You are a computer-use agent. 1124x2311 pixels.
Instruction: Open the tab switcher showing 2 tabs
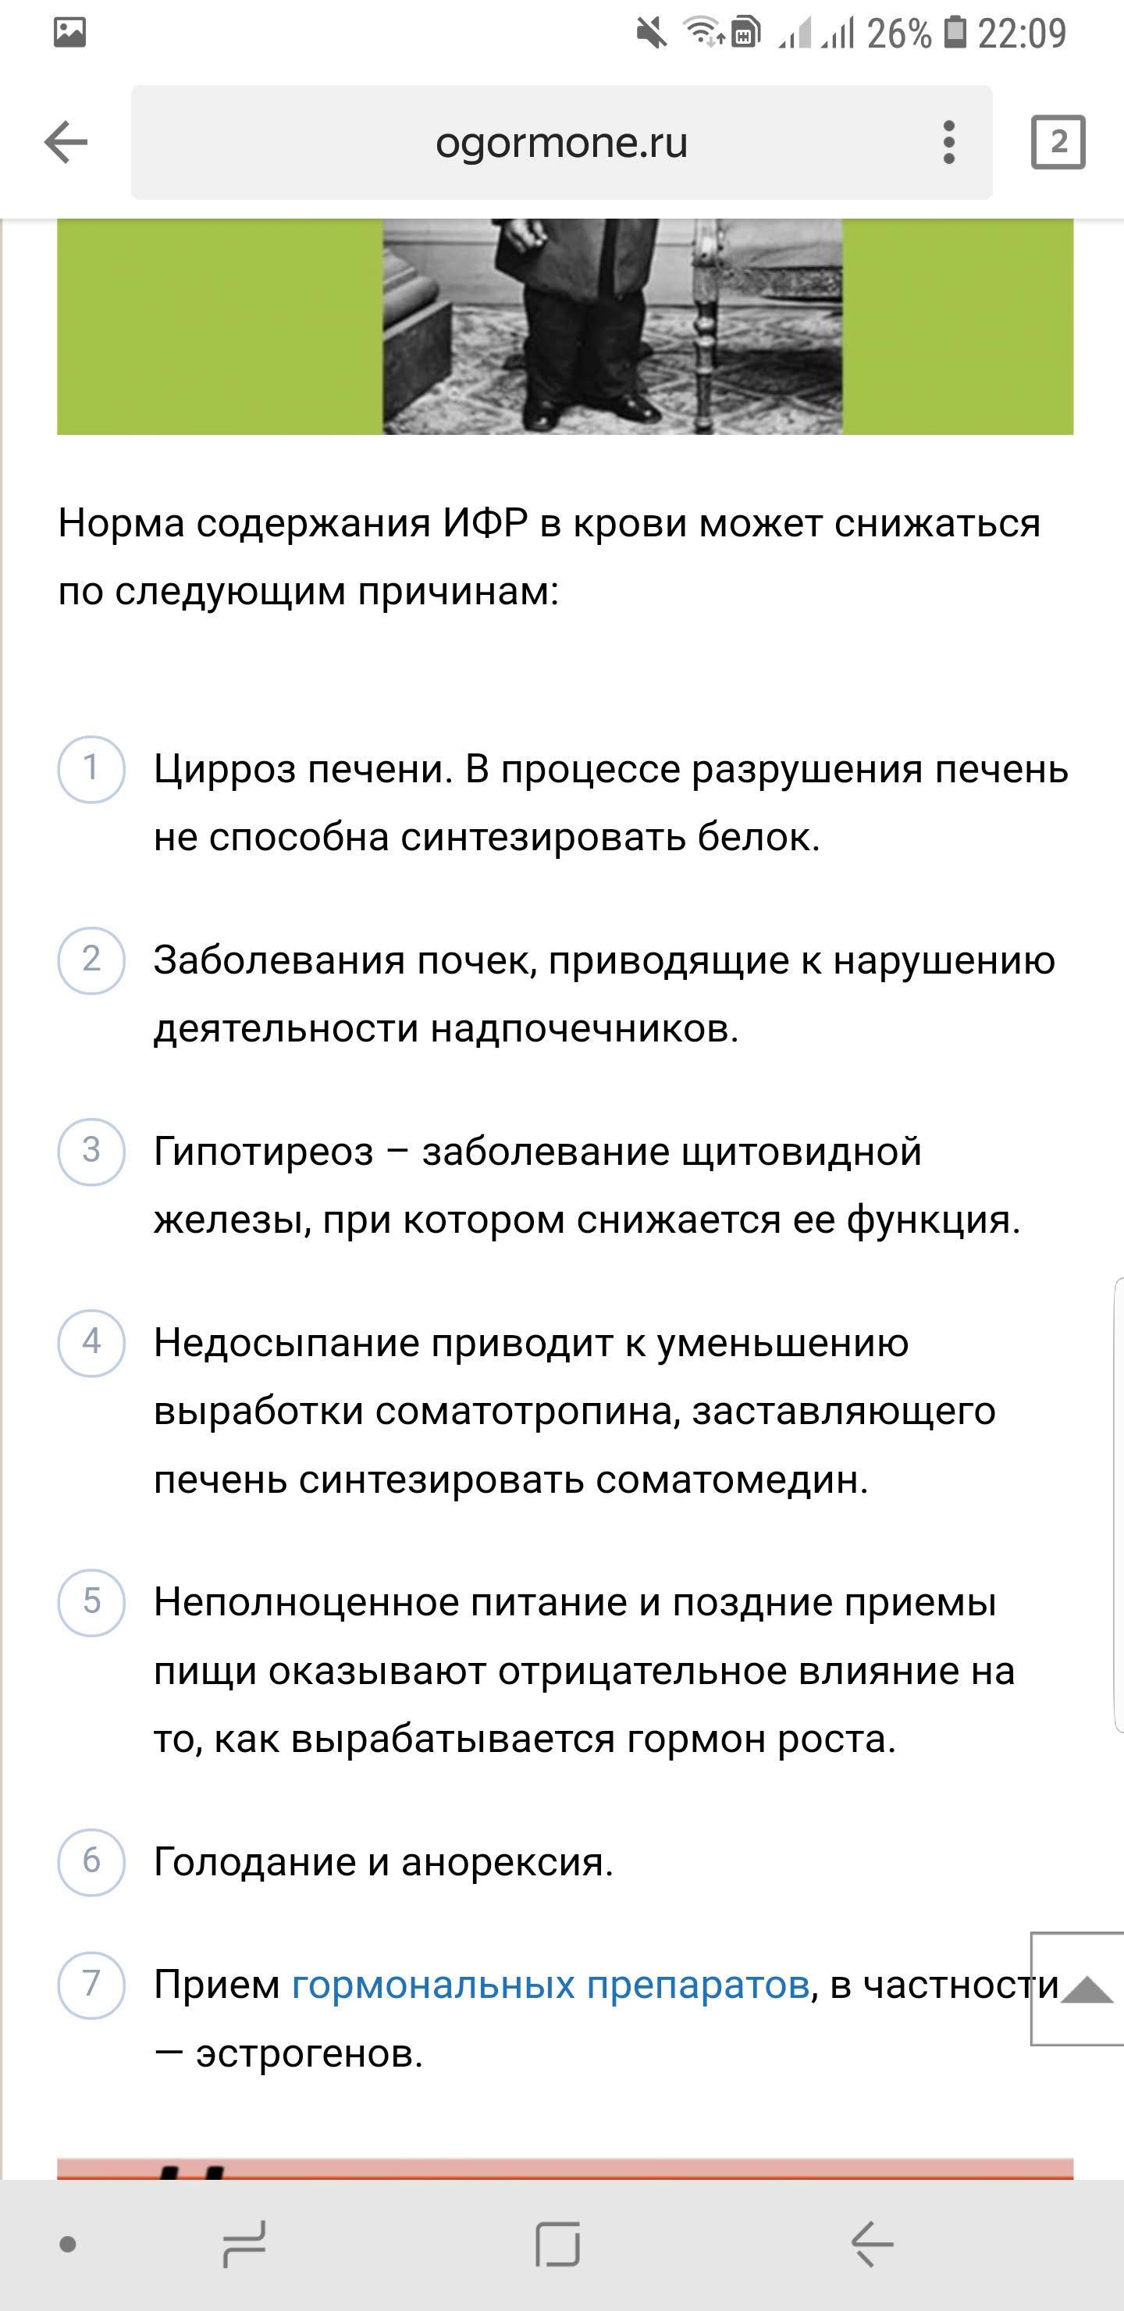pyautogui.click(x=1058, y=143)
